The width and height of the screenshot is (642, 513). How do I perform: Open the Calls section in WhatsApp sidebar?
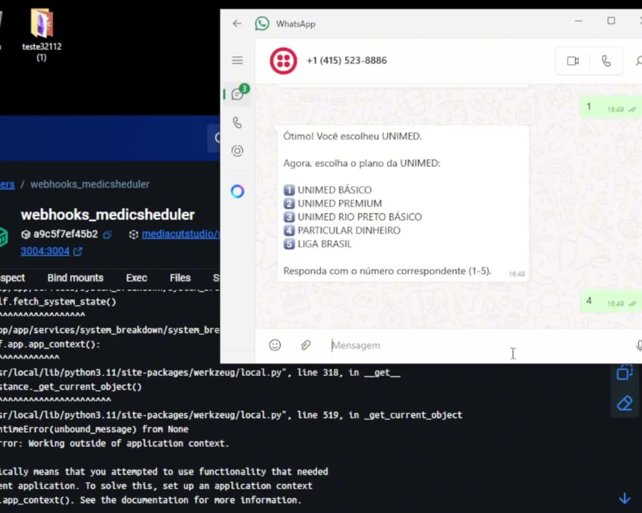click(237, 122)
